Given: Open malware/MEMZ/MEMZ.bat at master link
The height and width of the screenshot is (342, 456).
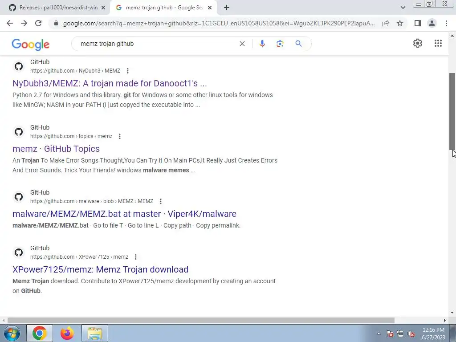Looking at the screenshot, I should (x=125, y=214).
